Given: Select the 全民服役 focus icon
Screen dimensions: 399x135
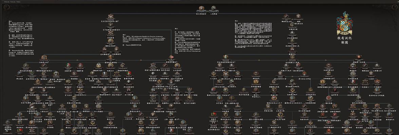Looking at the screenshot, I should (50, 123).
